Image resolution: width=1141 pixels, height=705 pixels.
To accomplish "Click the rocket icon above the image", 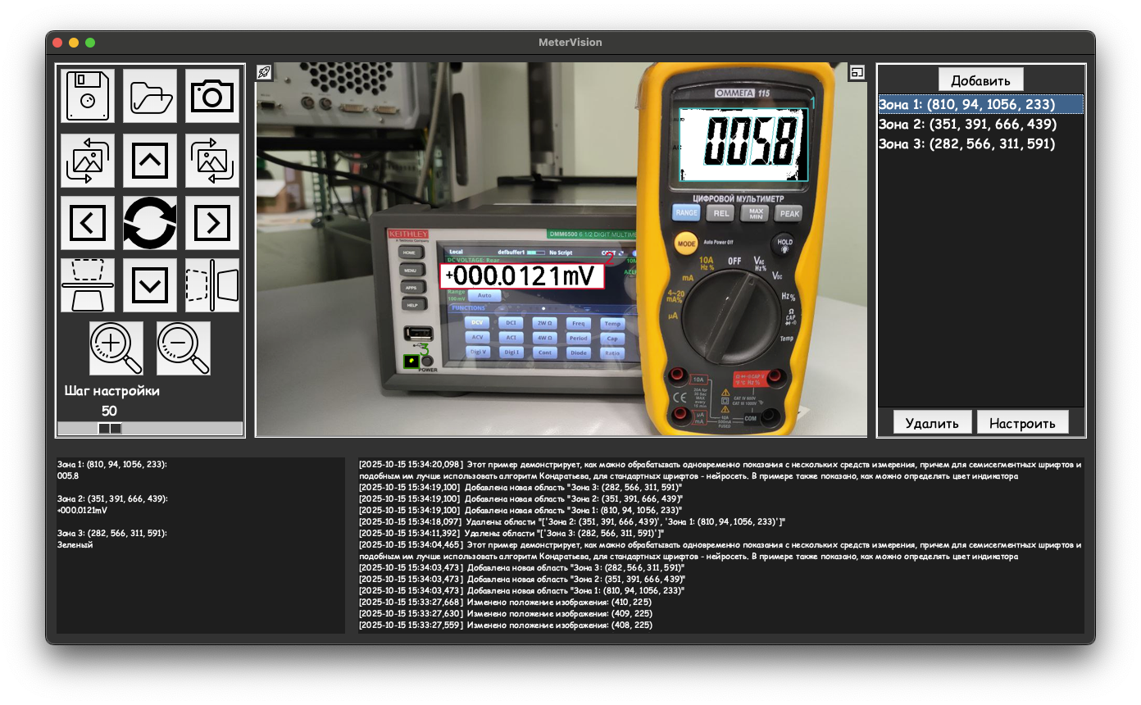I will 265,72.
